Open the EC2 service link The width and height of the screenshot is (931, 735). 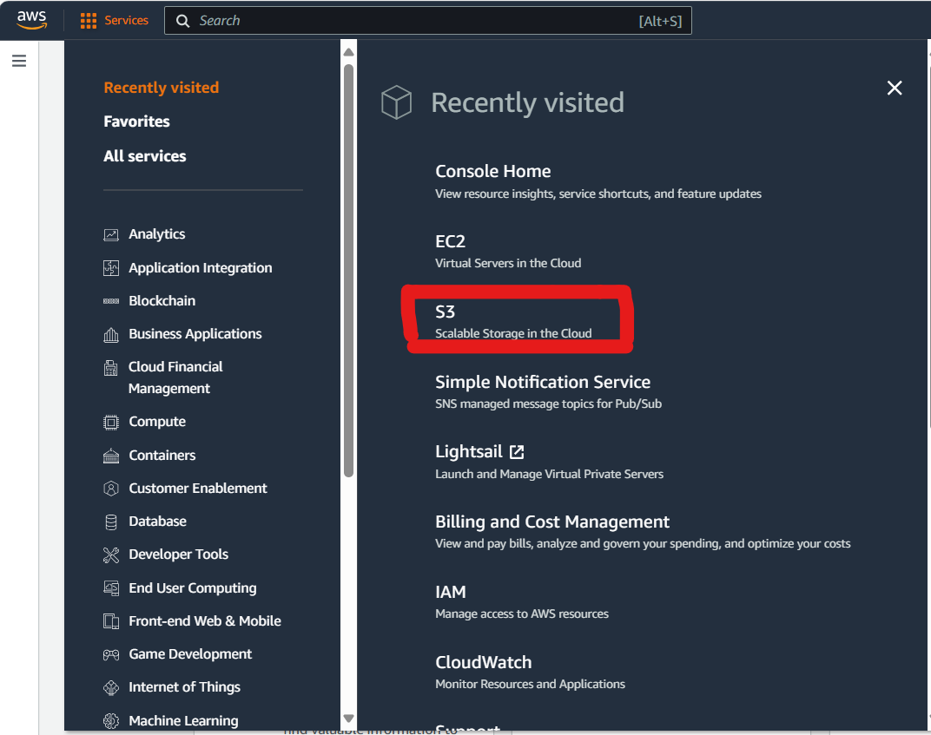tap(451, 241)
